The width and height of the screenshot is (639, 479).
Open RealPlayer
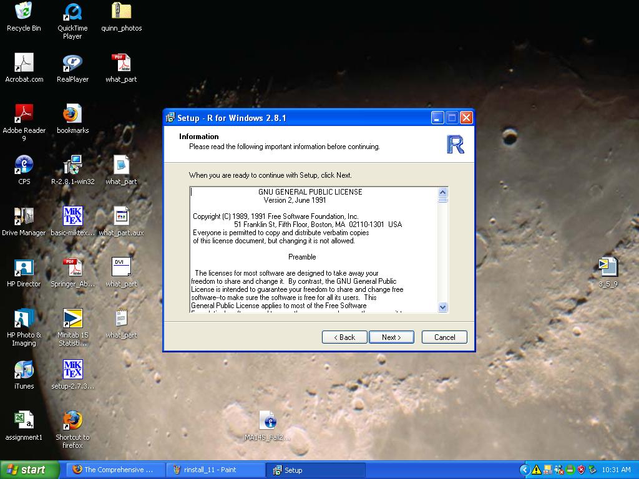pyautogui.click(x=72, y=62)
